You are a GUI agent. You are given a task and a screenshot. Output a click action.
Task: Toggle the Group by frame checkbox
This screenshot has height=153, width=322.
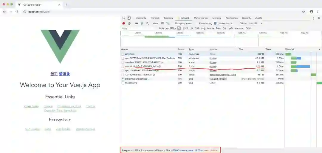[183, 23]
